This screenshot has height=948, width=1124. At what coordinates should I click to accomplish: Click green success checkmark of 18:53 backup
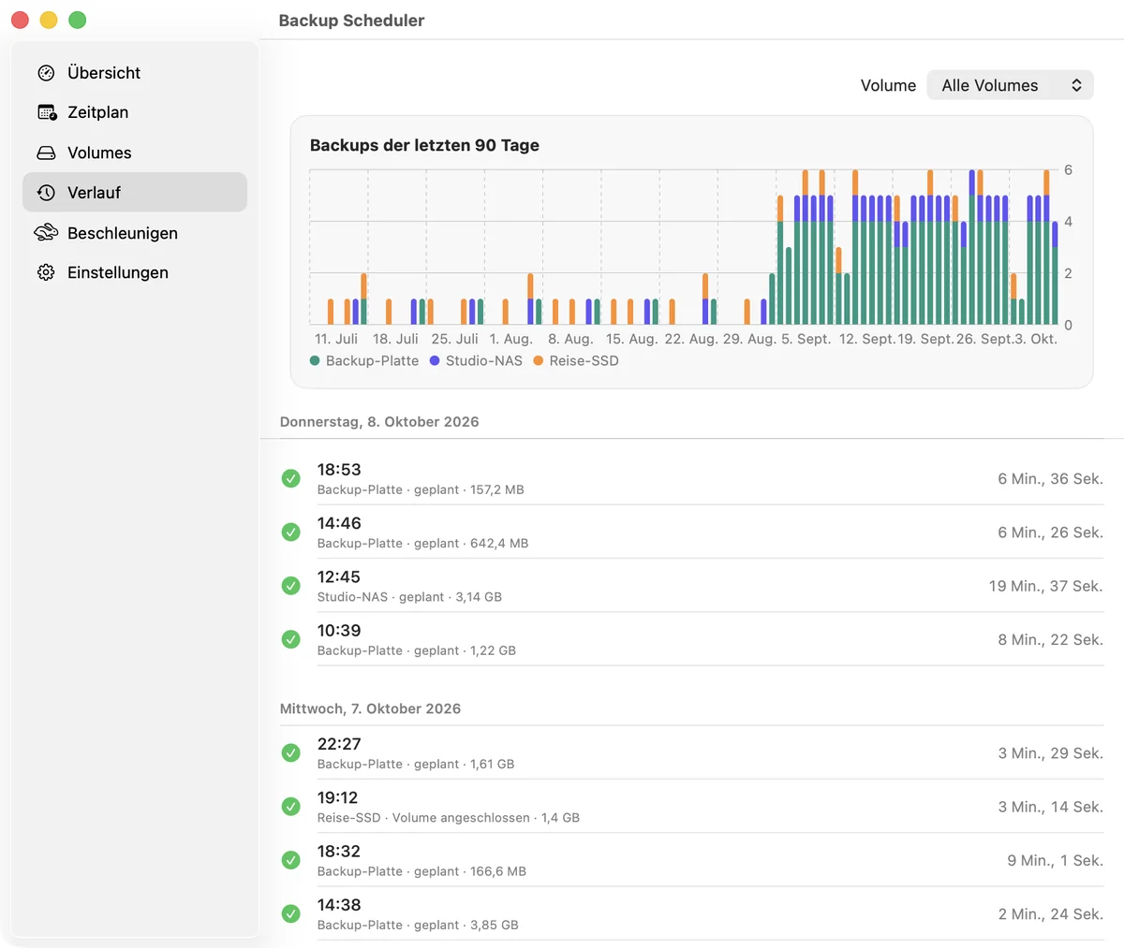[x=291, y=478]
